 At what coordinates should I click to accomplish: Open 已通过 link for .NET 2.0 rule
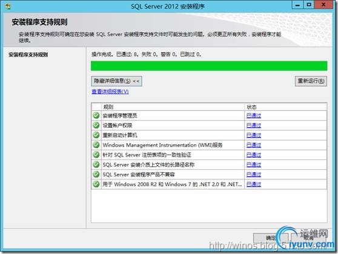pos(254,184)
